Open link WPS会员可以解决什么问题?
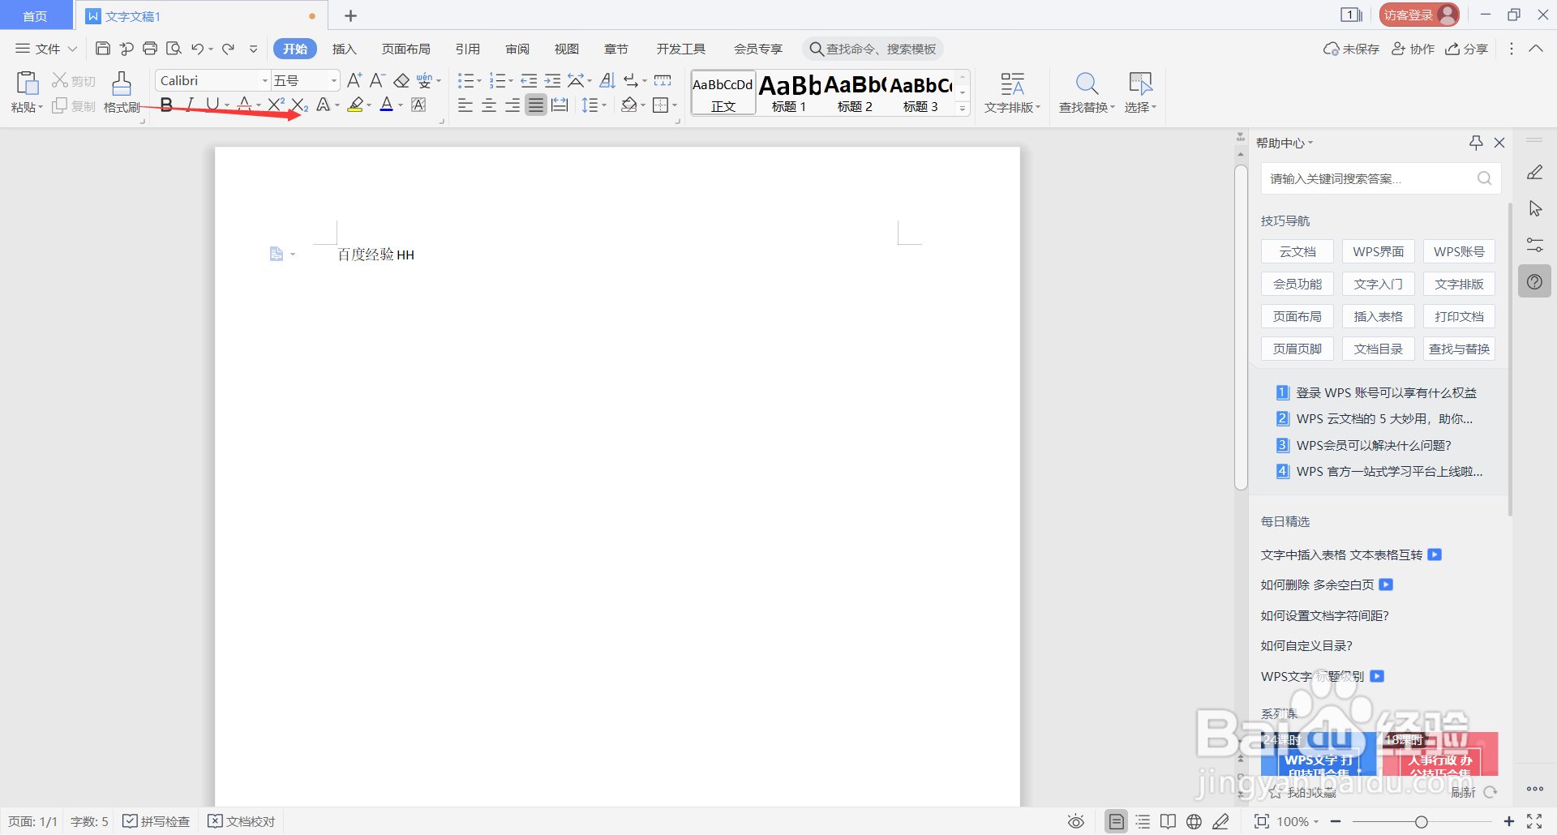The width and height of the screenshot is (1557, 835). (1374, 445)
